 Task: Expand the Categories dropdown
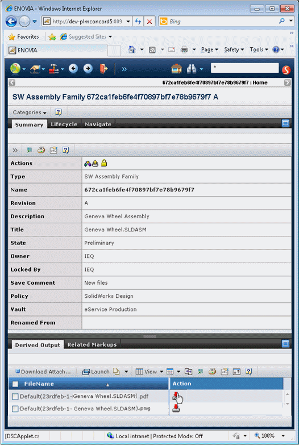tap(30, 113)
